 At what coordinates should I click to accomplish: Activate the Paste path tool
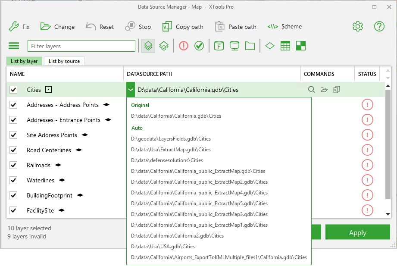click(236, 26)
